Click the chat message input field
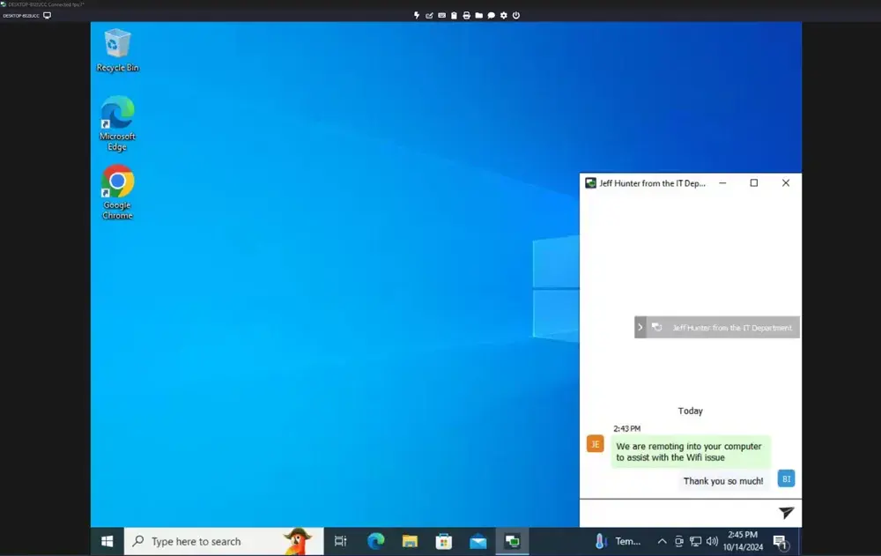 point(677,513)
